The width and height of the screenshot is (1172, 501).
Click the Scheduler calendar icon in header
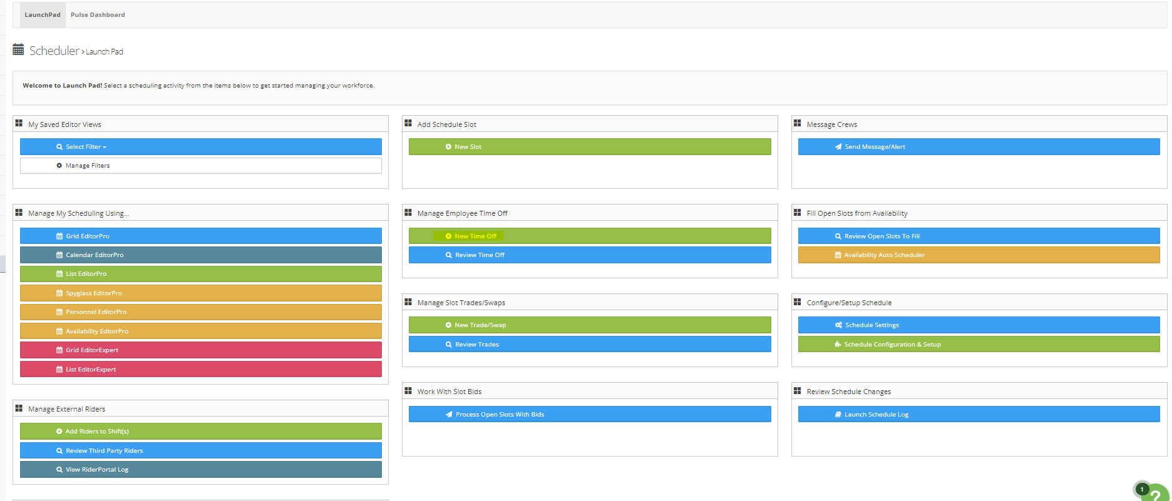coord(18,50)
